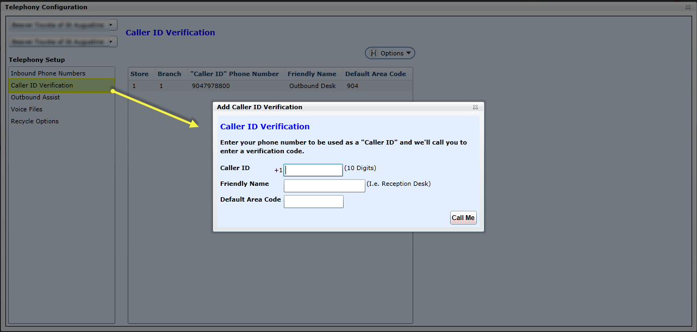Viewport: 697px width, 332px height.
Task: Sort by the Store column header
Action: 140,74
